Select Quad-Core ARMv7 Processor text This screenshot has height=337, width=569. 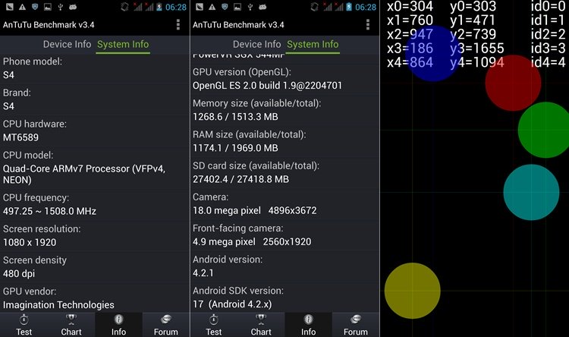(84, 175)
